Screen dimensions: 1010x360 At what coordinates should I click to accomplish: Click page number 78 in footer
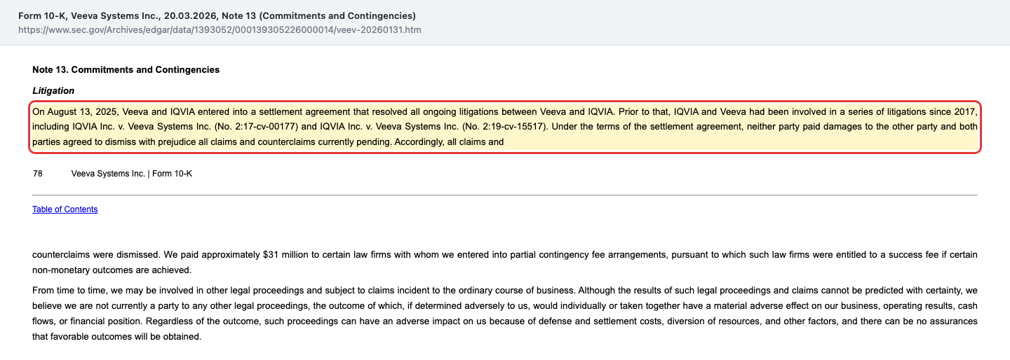[38, 174]
